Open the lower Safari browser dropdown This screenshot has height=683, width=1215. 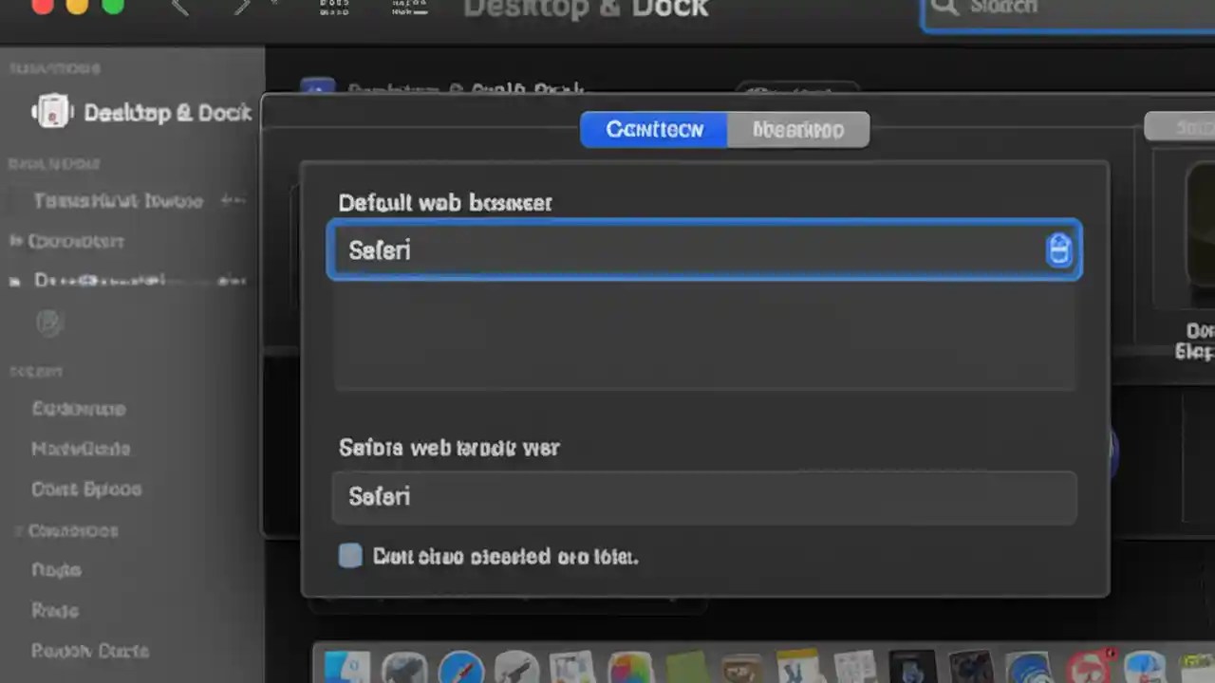tap(704, 496)
